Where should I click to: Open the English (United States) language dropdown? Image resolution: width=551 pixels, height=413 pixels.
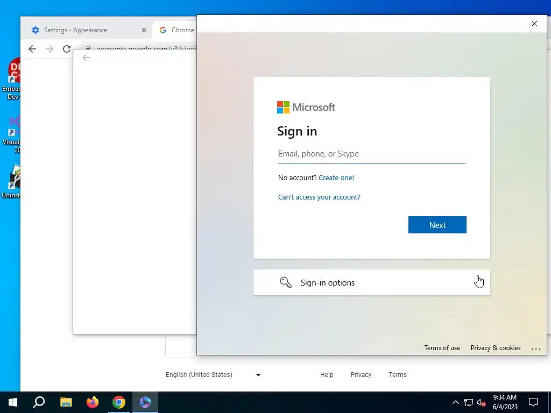click(x=213, y=375)
